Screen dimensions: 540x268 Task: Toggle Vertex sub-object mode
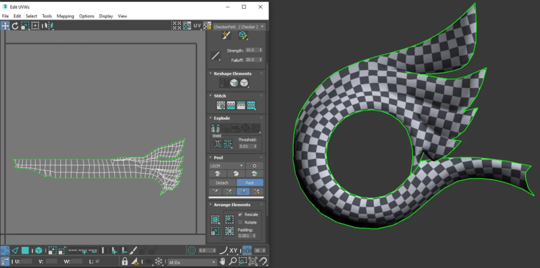pos(5,250)
